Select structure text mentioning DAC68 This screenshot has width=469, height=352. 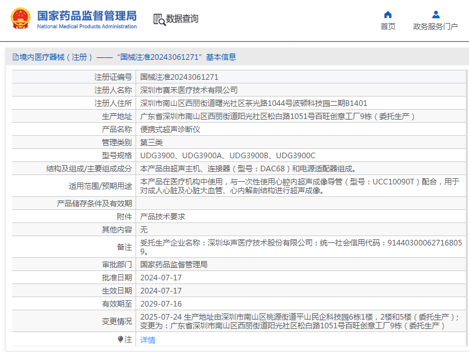click(248, 169)
